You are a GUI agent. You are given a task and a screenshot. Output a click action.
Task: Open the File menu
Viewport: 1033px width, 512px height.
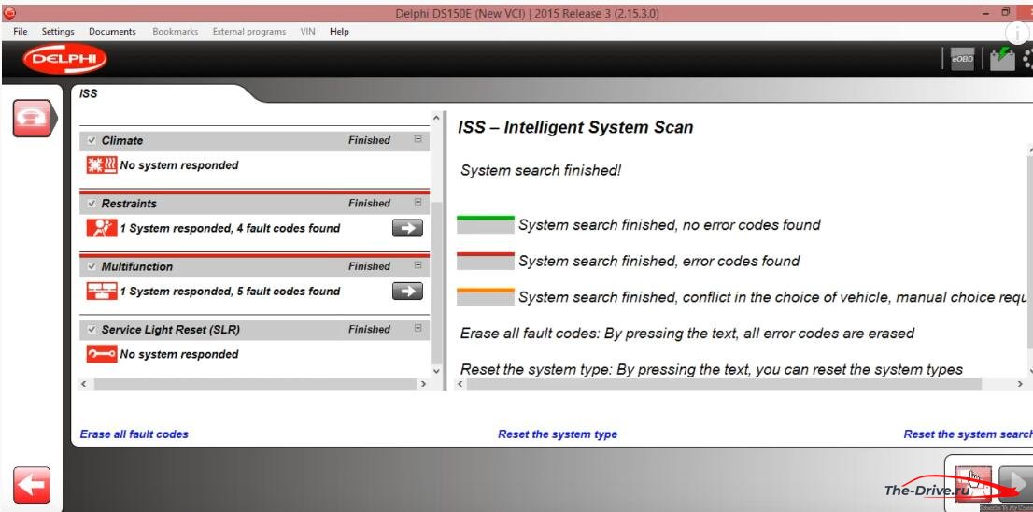pyautogui.click(x=21, y=31)
